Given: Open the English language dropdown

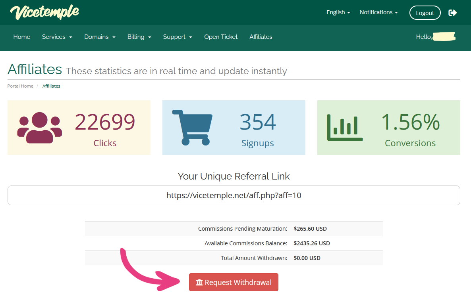Looking at the screenshot, I should (x=338, y=12).
